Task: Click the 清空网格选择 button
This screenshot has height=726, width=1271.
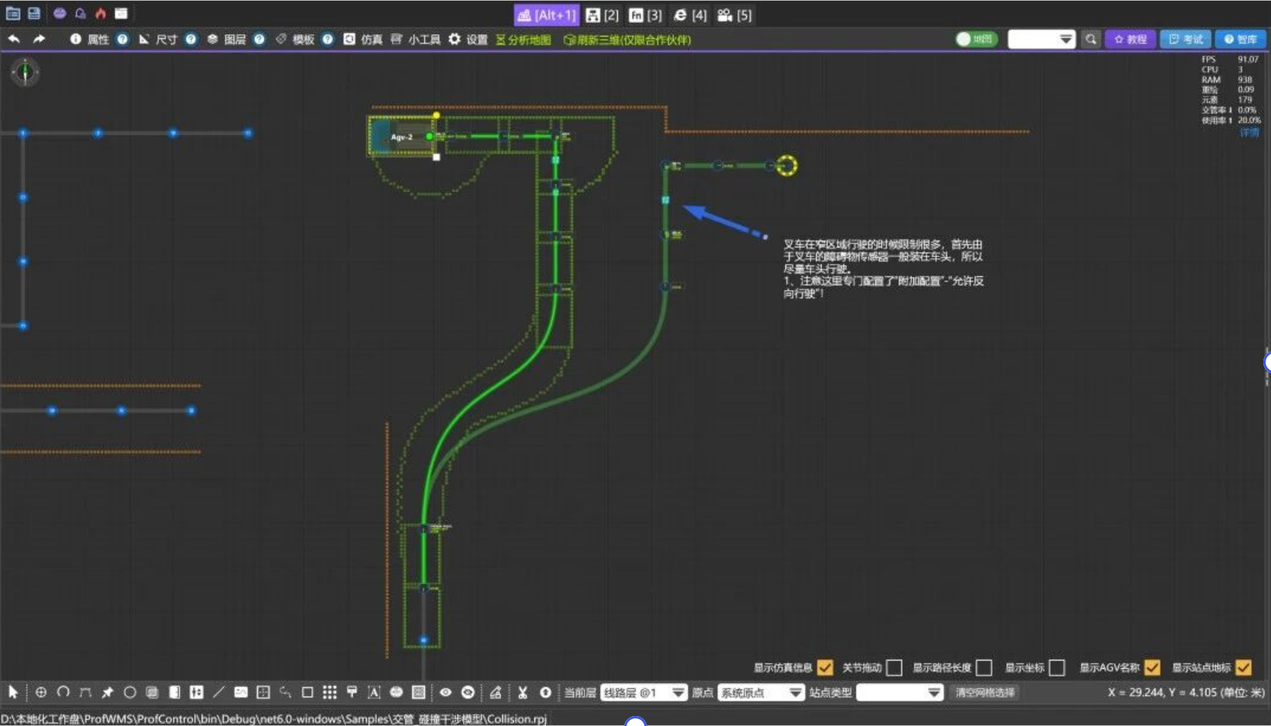Action: pos(985,693)
